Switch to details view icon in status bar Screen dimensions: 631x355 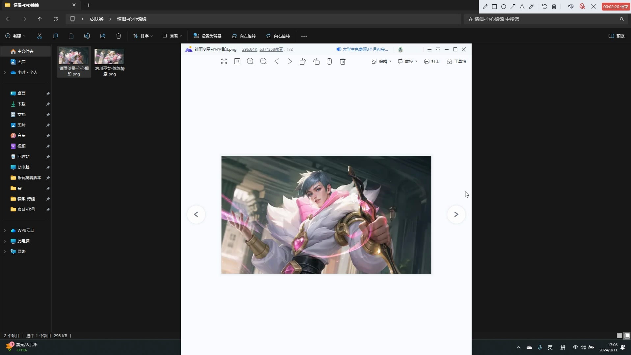click(619, 336)
